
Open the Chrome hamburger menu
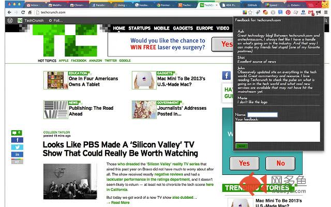(326, 12)
